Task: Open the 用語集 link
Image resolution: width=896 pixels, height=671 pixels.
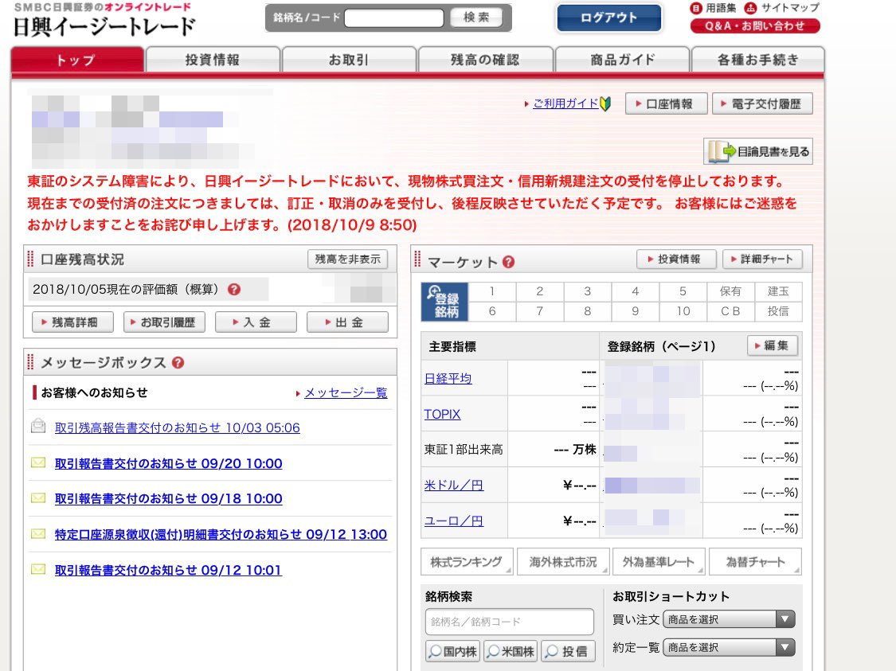Action: 713,8
